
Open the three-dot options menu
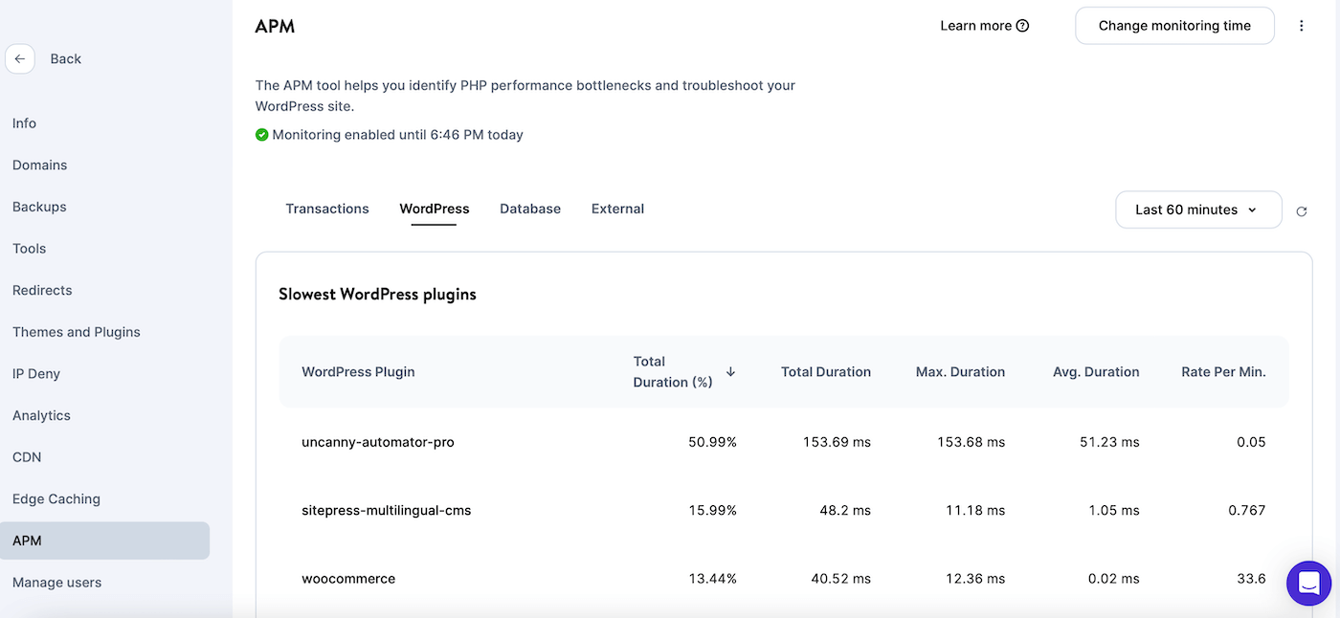tap(1301, 26)
